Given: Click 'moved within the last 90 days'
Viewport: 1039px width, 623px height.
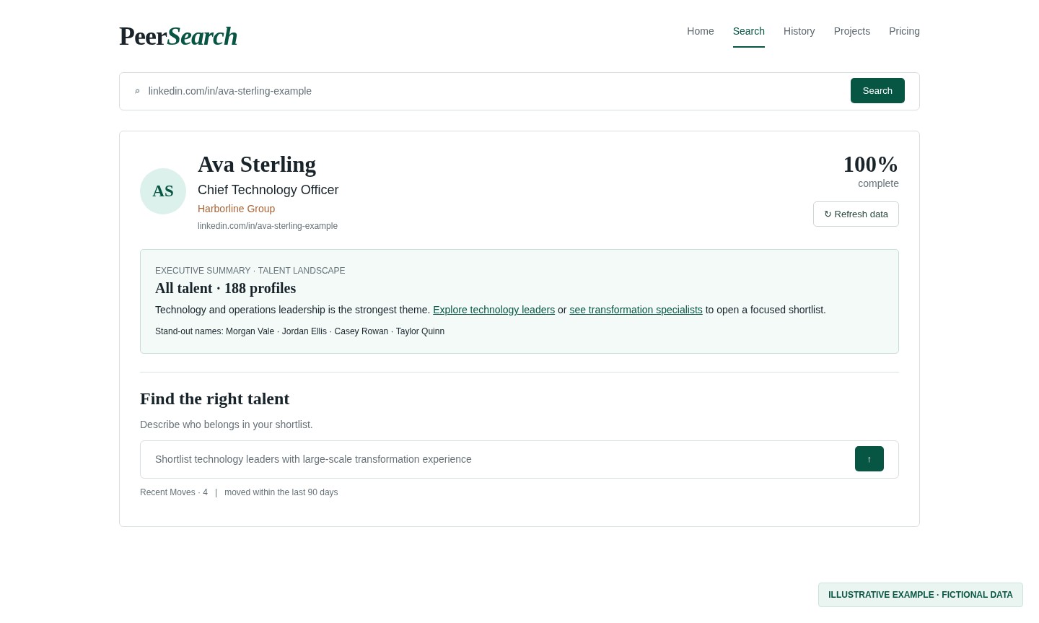Looking at the screenshot, I should [281, 492].
